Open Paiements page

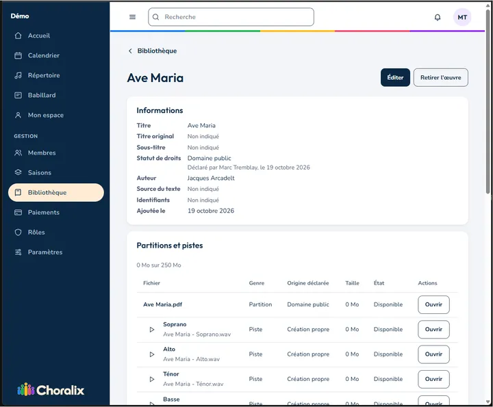(57, 212)
